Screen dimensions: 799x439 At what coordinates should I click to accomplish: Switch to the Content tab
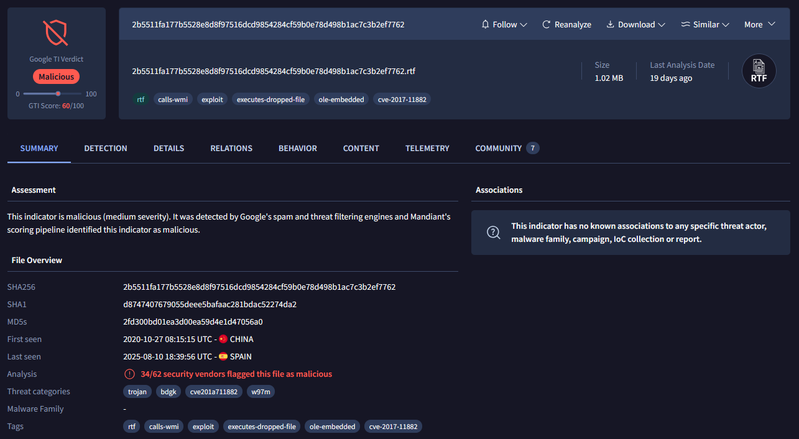[361, 148]
